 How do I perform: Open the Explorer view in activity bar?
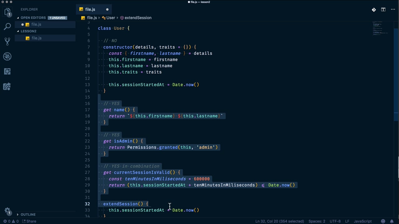[x=7, y=12]
